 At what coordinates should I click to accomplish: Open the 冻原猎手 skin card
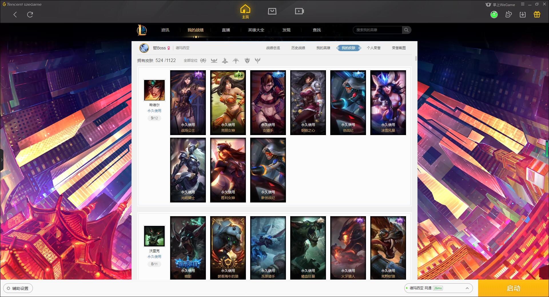[268, 248]
